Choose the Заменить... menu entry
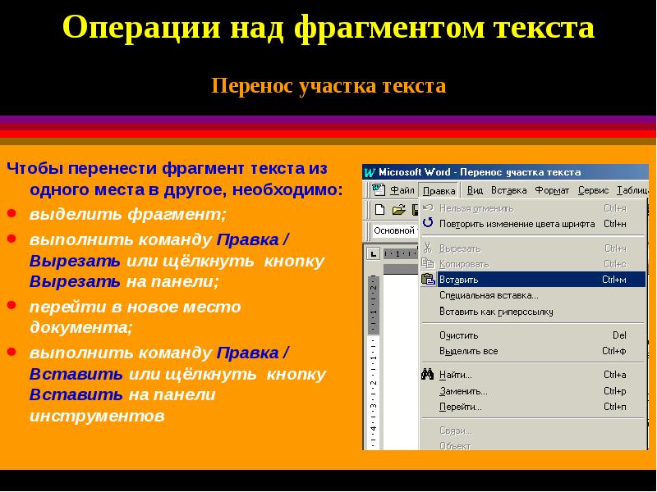 (533, 391)
